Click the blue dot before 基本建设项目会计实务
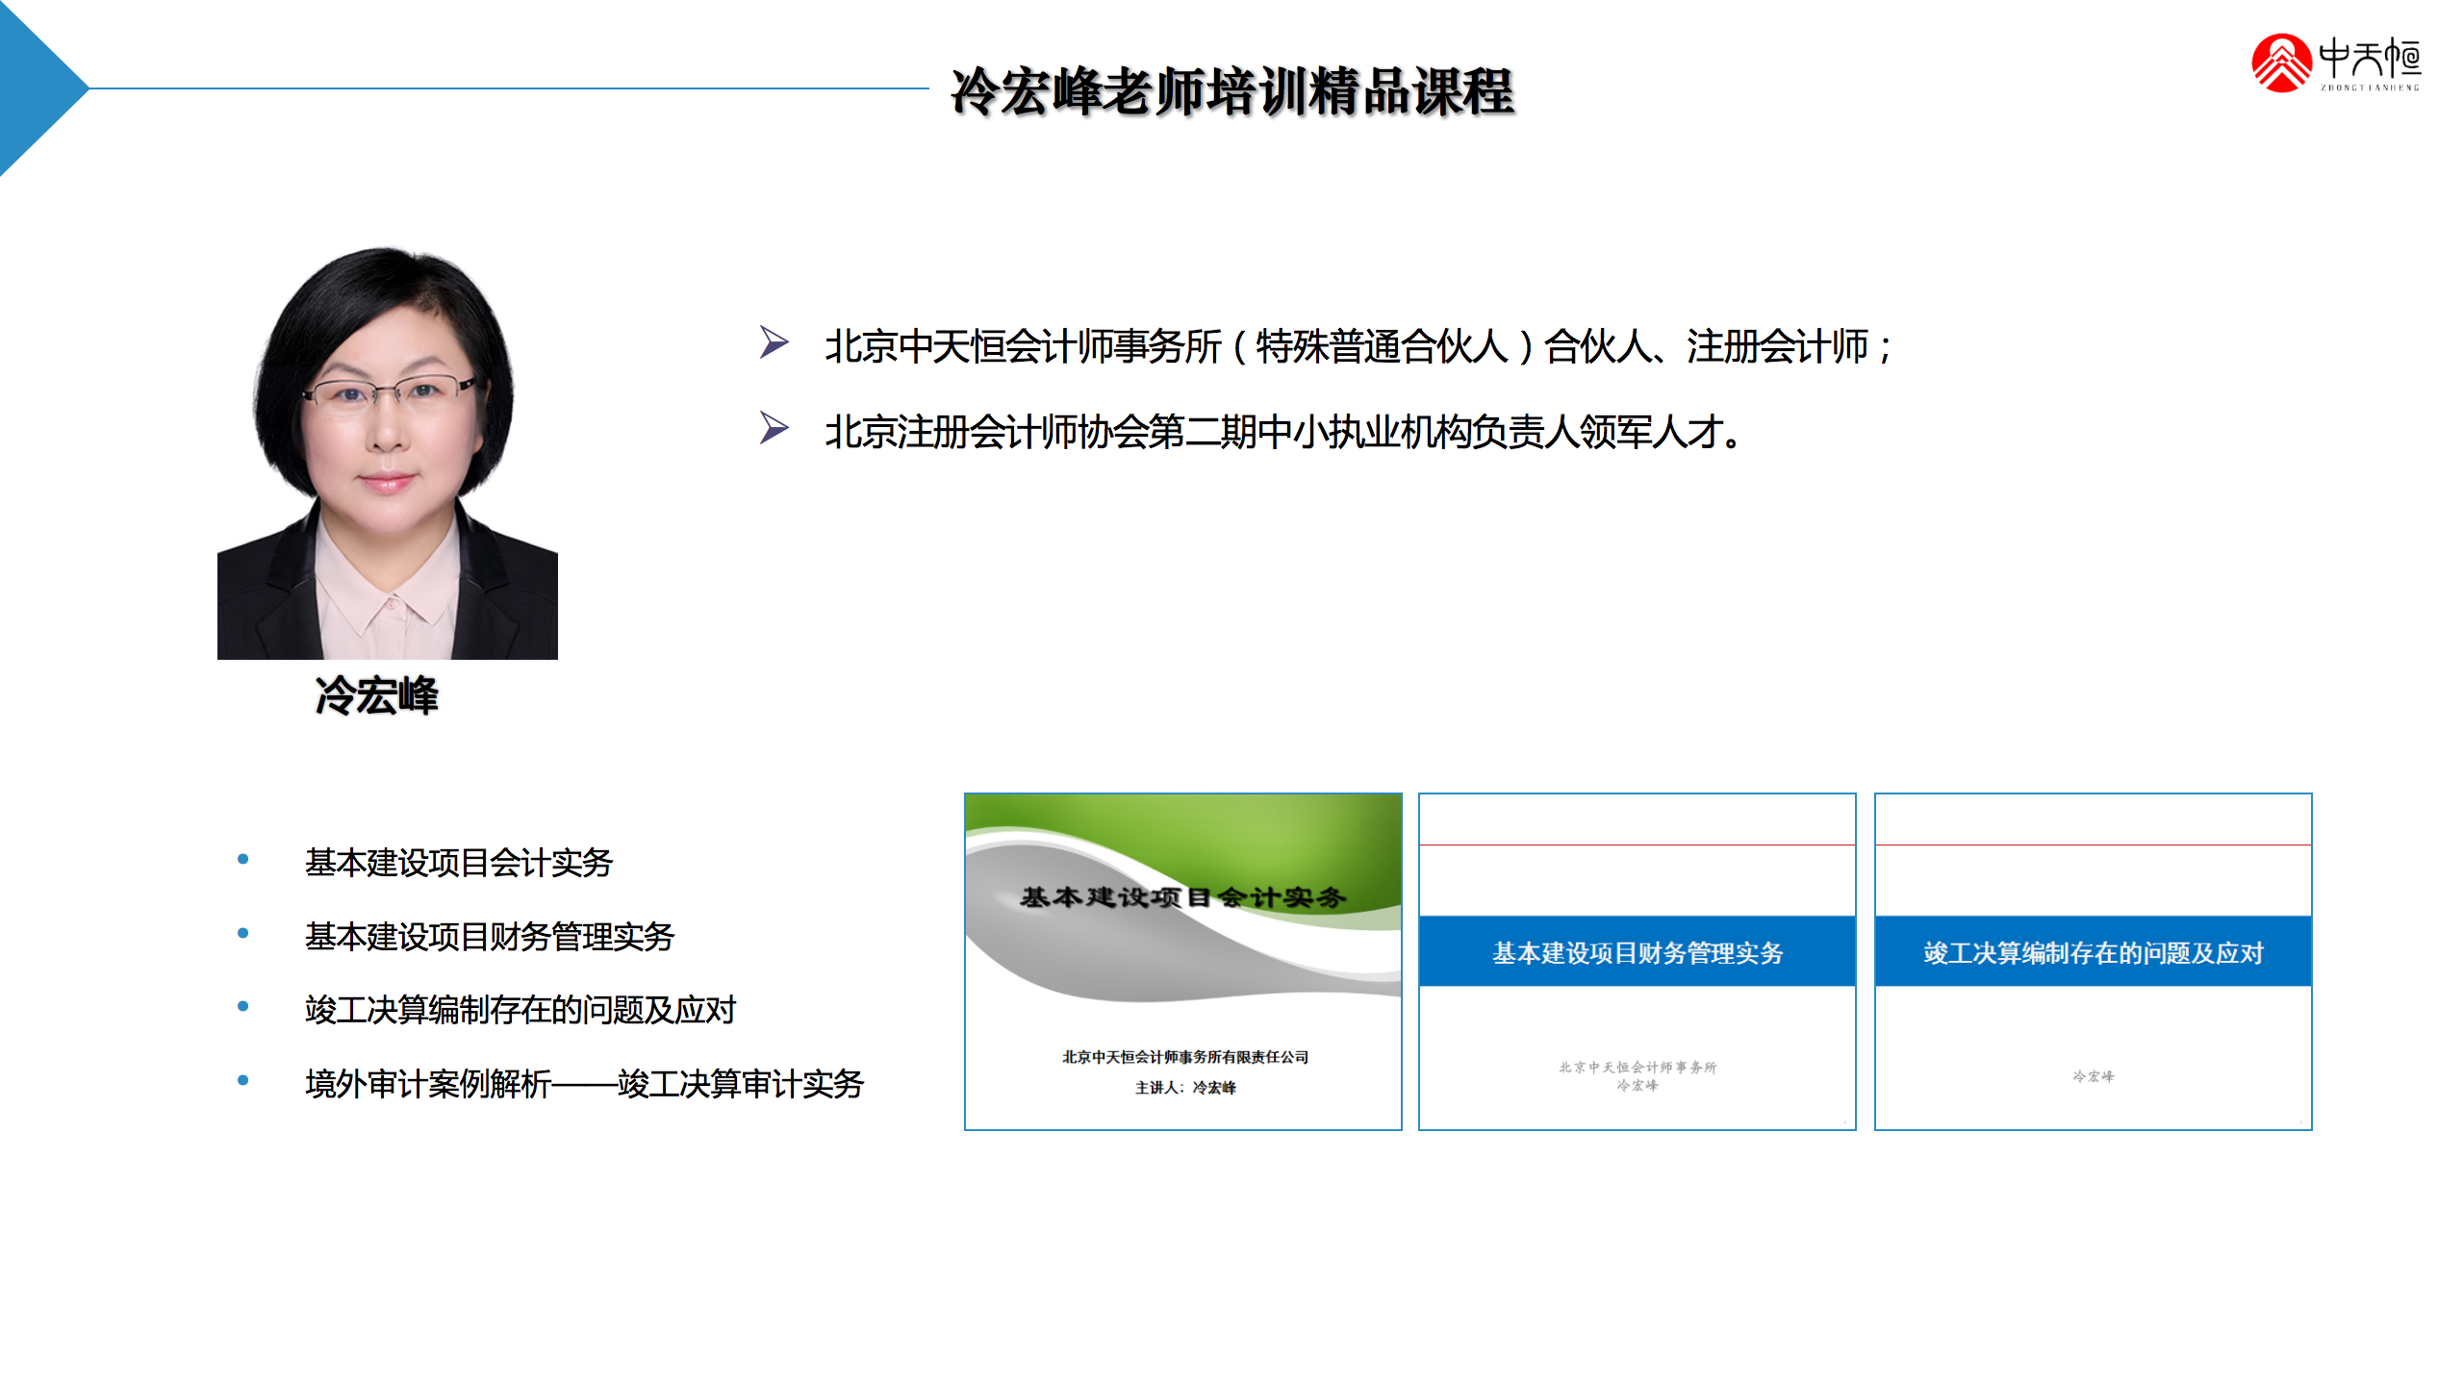 (x=243, y=859)
